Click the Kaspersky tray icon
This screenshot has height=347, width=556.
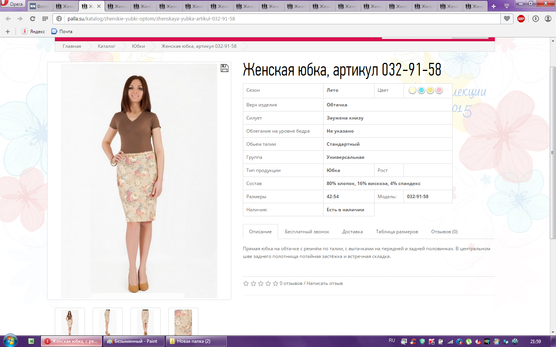432,341
